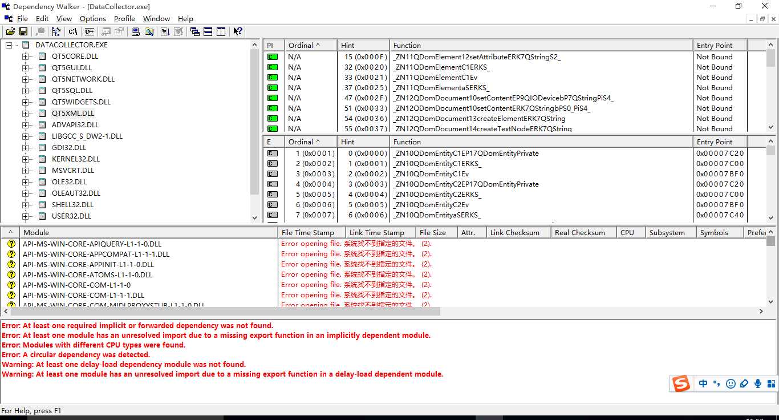Screen dimensions: 779x420
Task: Sort module list by CPU column header
Action: pos(630,232)
